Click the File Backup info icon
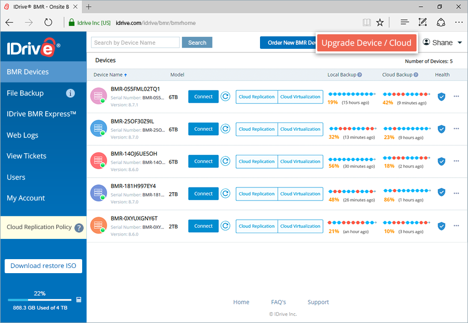 tap(70, 93)
